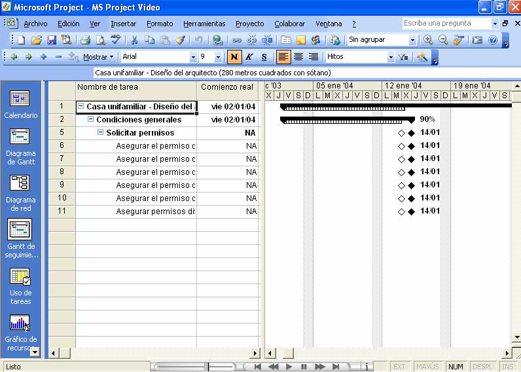
Task: Copy the selected cell
Action: tap(149, 40)
